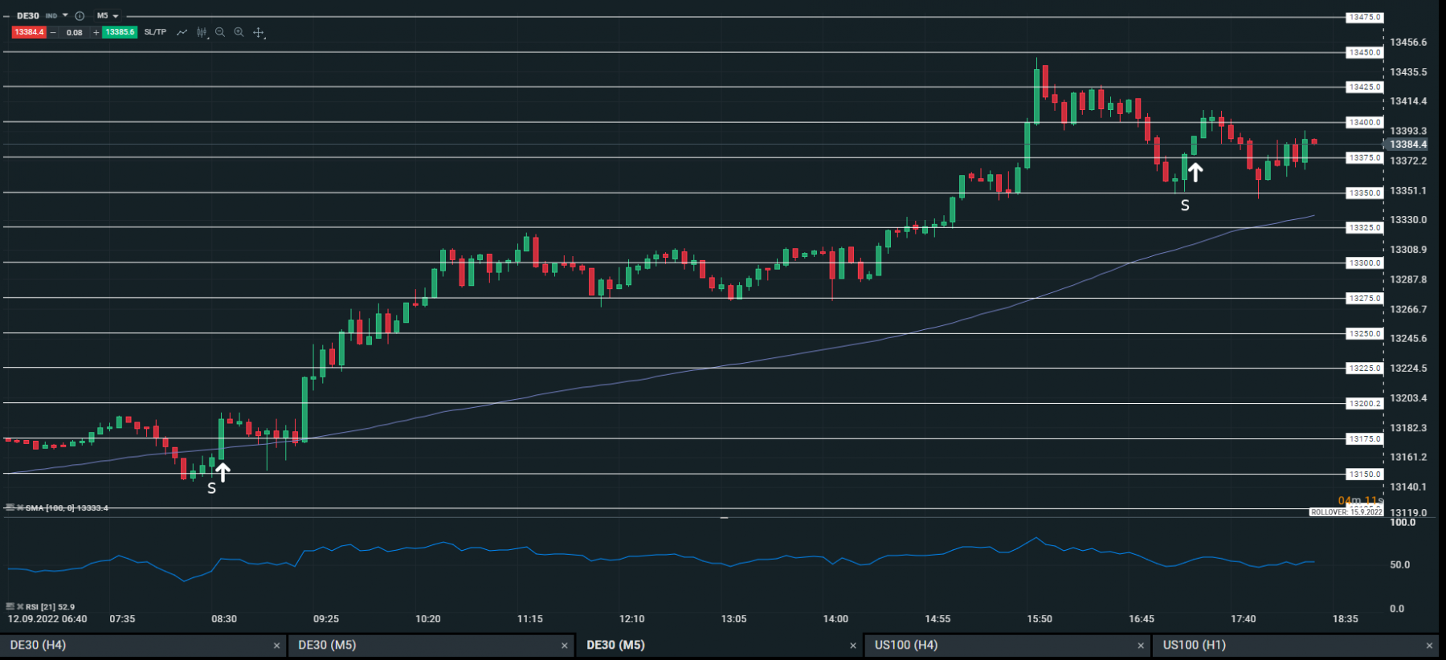Open the instrument info icon beside DE30
The image size is (1446, 660).
(x=80, y=15)
